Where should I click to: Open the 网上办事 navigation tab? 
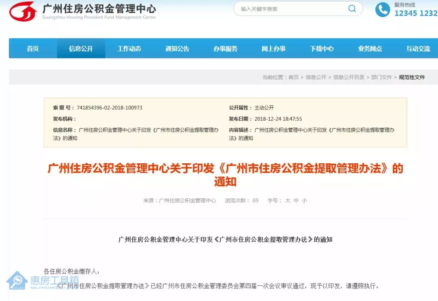coord(274,49)
